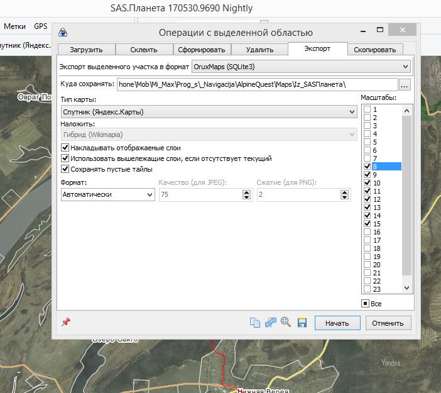Switch to the 'Загрузить' tab
This screenshot has height=393, width=441.
tap(87, 50)
